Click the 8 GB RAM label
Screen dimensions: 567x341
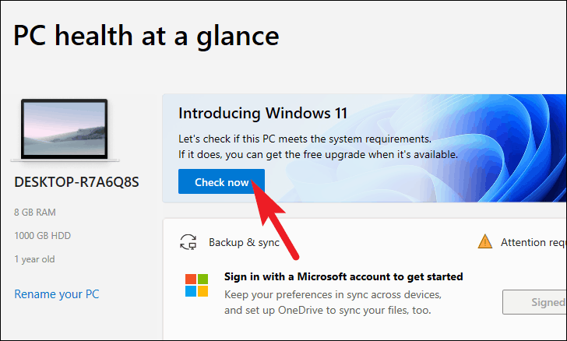[35, 213]
